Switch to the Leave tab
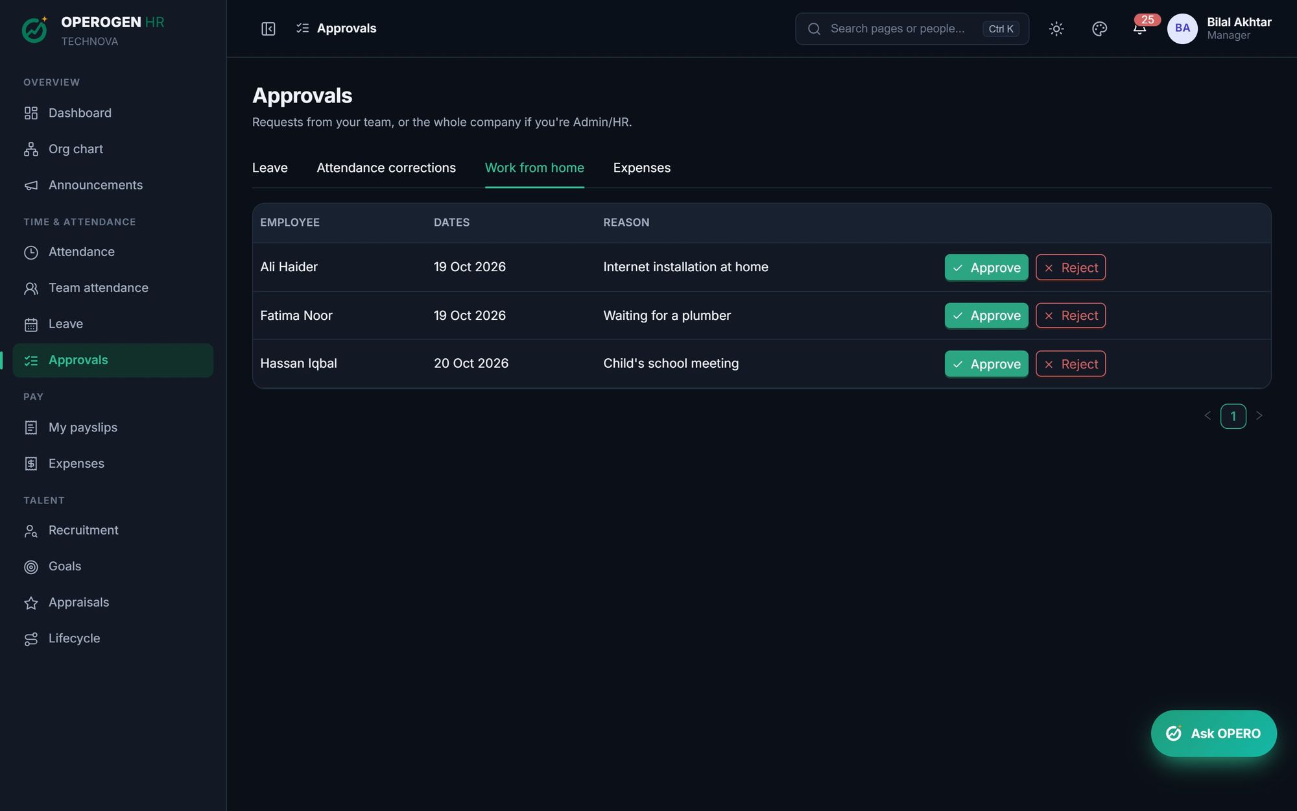1297x811 pixels. [x=270, y=167]
